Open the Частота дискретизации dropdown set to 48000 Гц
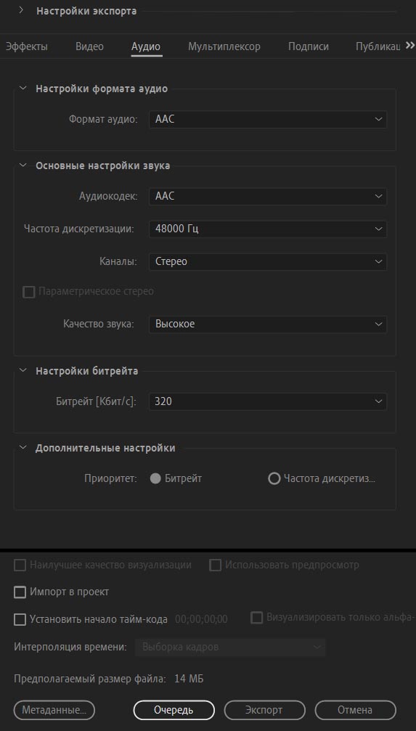This screenshot has width=416, height=731. [x=268, y=229]
